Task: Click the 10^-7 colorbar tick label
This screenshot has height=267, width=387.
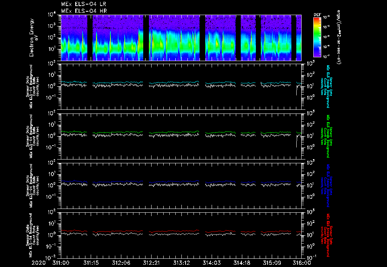Action: [326, 57]
